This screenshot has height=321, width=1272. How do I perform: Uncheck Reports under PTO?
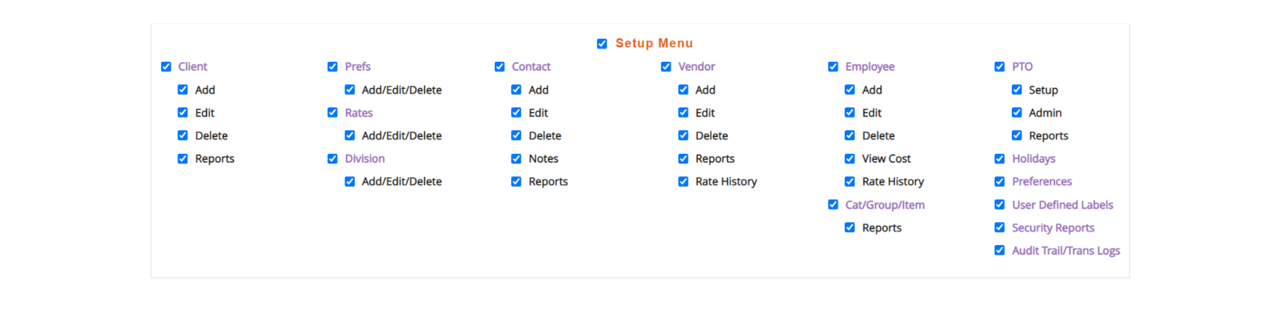(1017, 135)
